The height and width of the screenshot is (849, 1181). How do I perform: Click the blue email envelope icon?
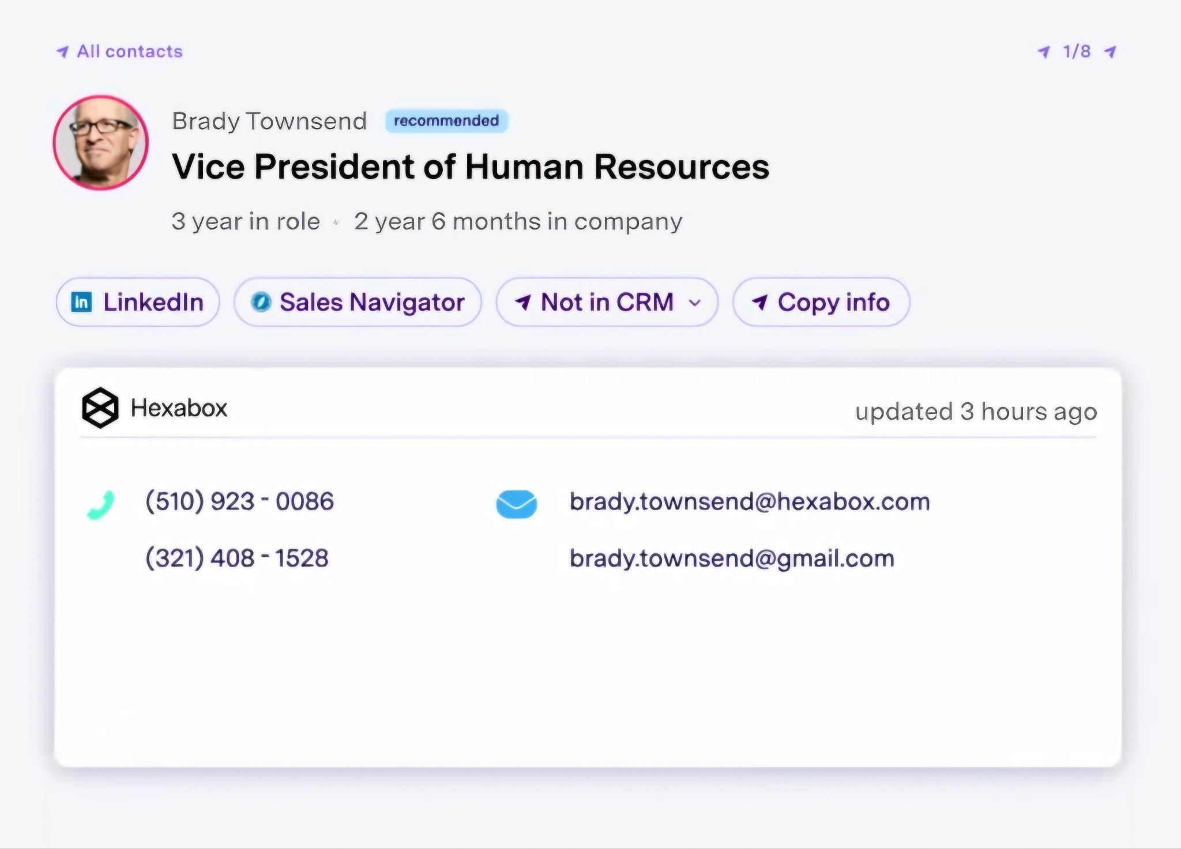(517, 504)
